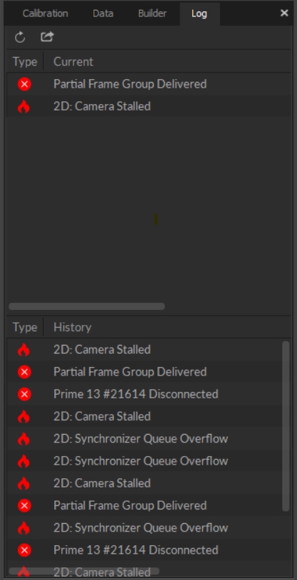Click the Type header in the History section
Viewport: 297px width, 580px height.
(x=25, y=327)
